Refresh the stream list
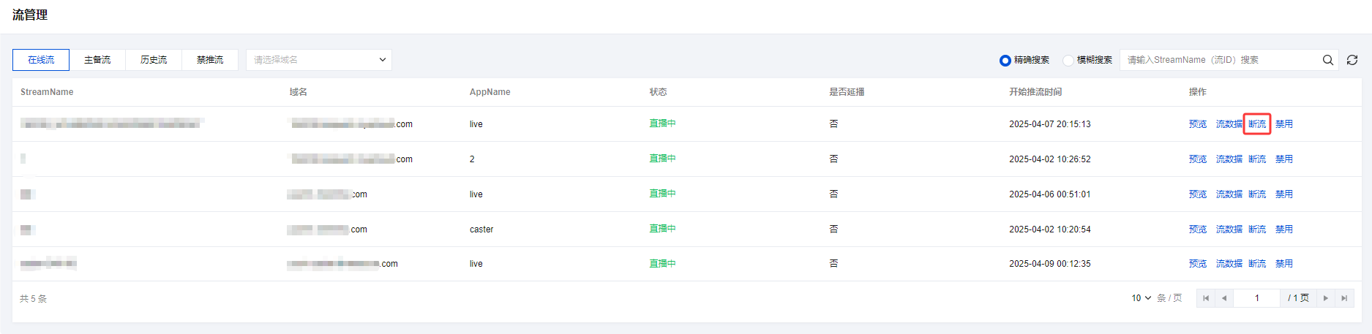 point(1352,60)
